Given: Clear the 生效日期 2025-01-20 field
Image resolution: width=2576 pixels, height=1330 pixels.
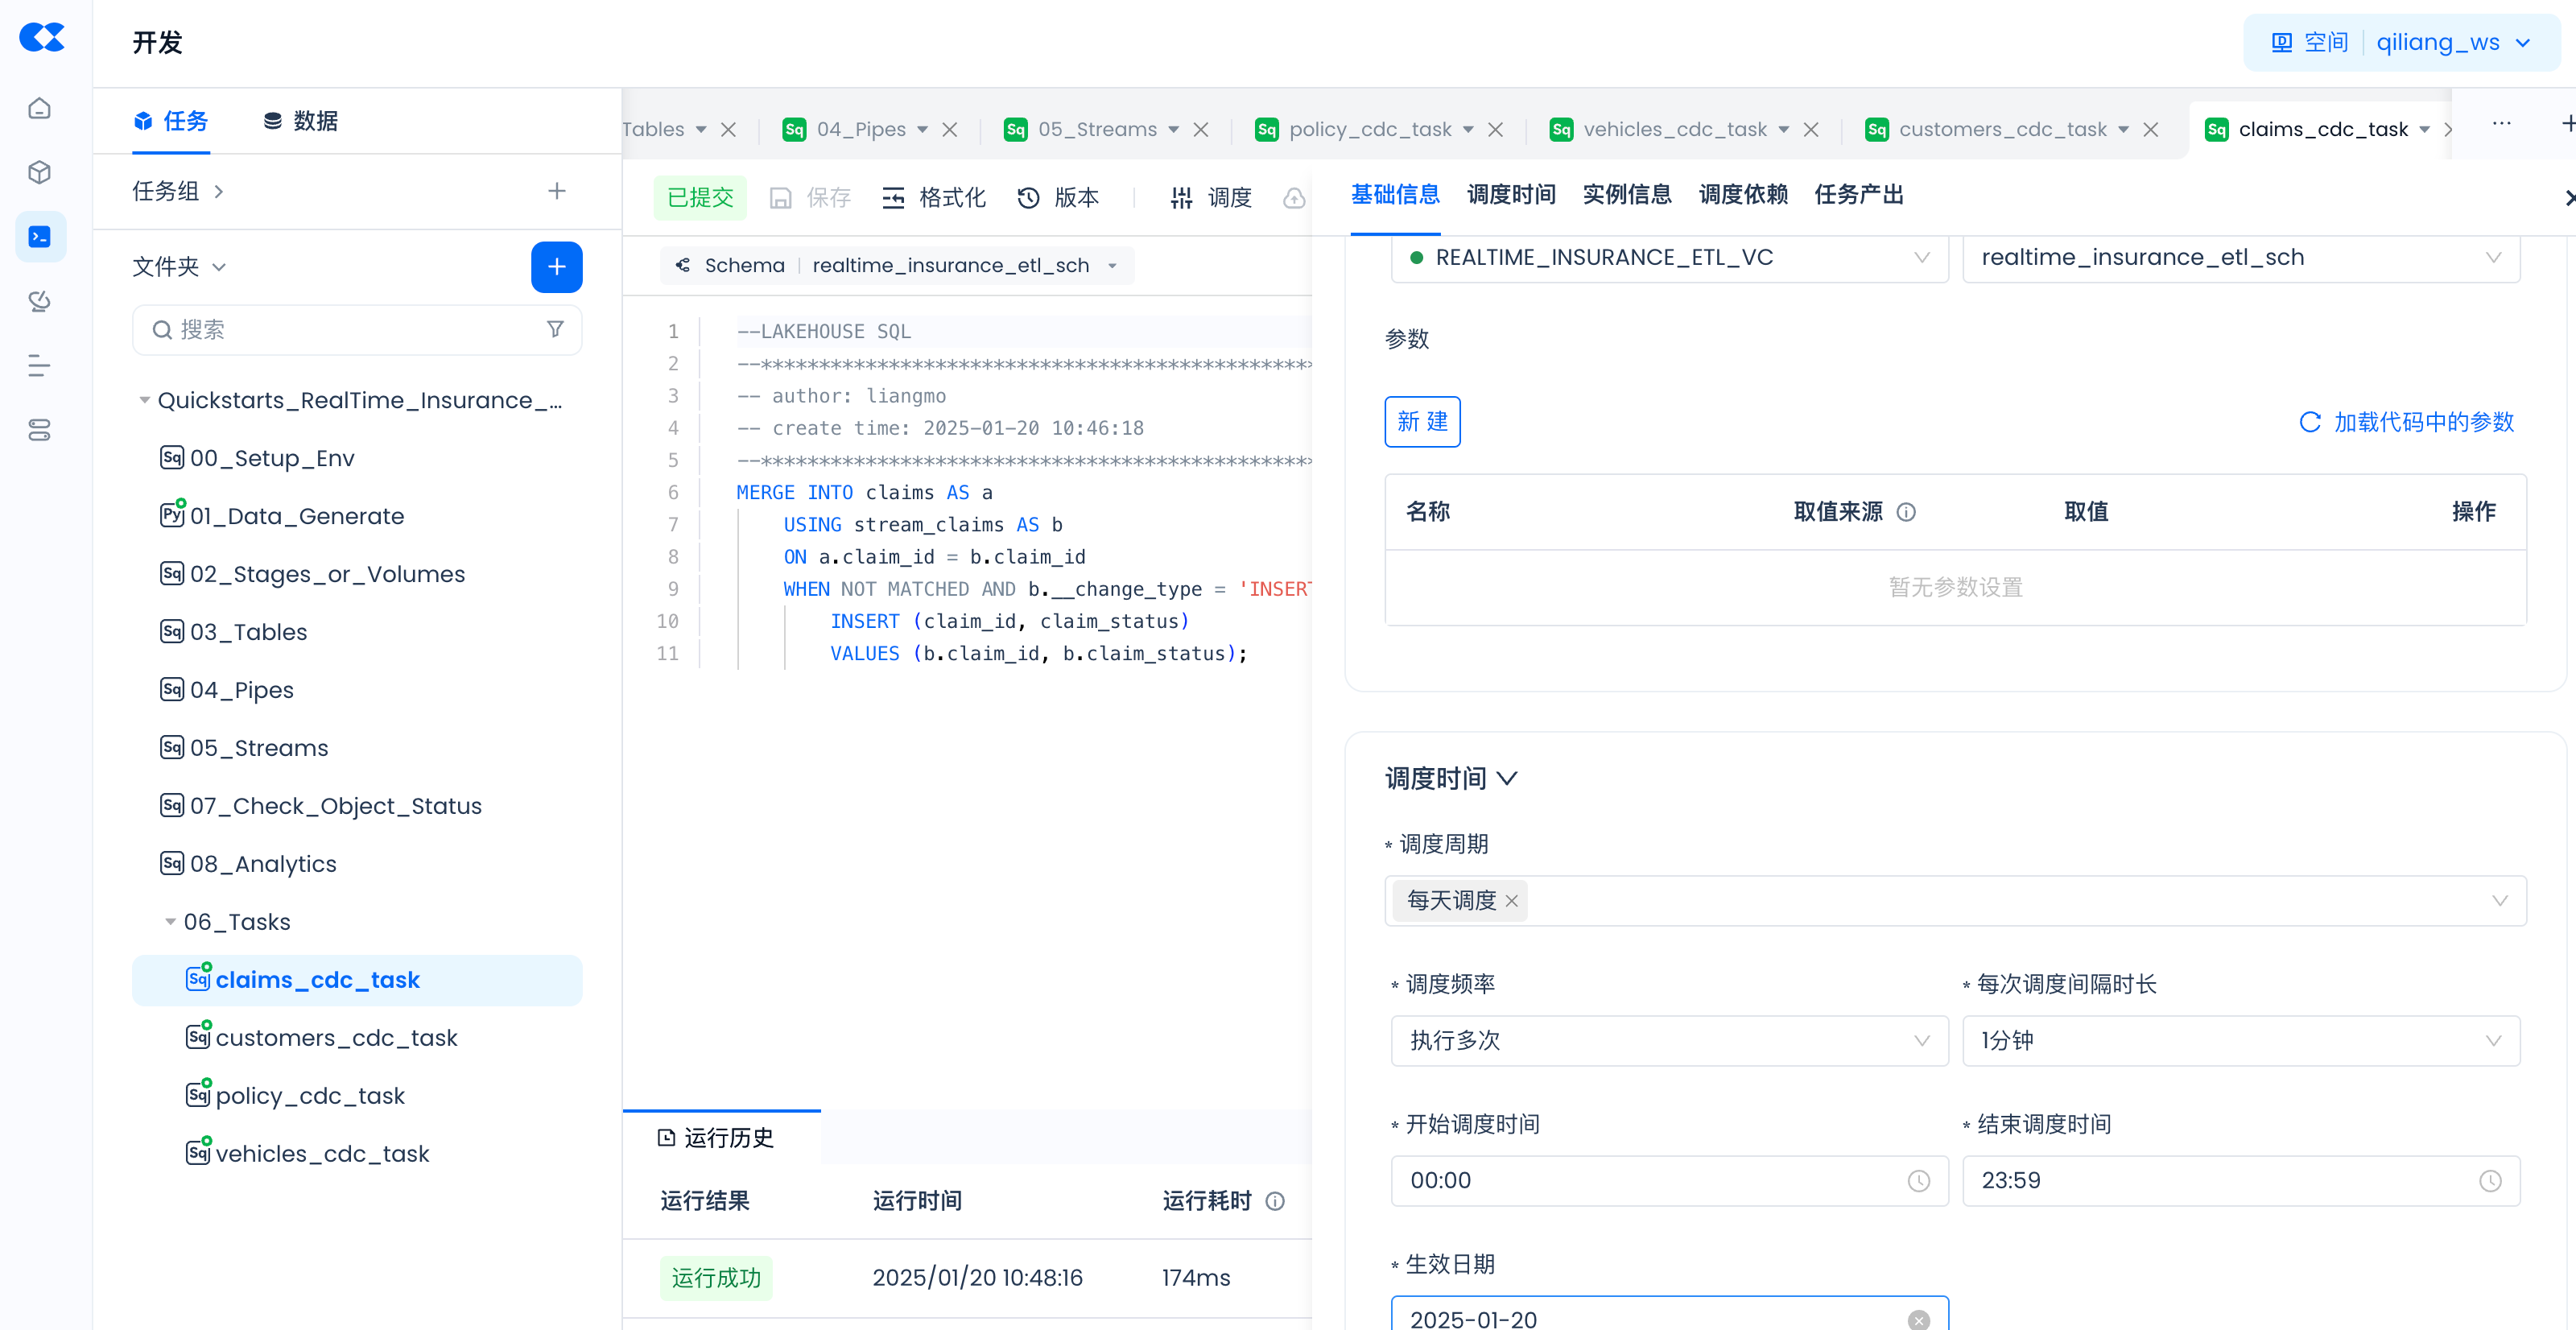Looking at the screenshot, I should pyautogui.click(x=1918, y=1319).
